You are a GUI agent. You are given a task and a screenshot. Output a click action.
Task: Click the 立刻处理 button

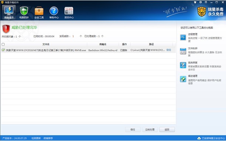(x=150, y=130)
